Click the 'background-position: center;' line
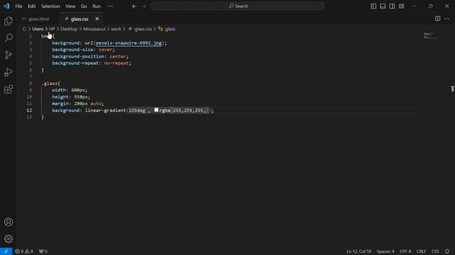 (x=90, y=57)
